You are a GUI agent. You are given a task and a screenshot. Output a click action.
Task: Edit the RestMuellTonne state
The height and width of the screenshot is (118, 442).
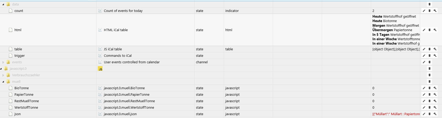tap(424, 101)
